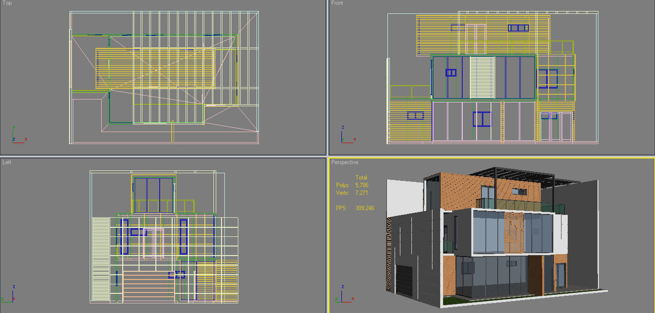
Task: Activate the Top viewport by clicking its wireframe plan
Action: [164, 78]
